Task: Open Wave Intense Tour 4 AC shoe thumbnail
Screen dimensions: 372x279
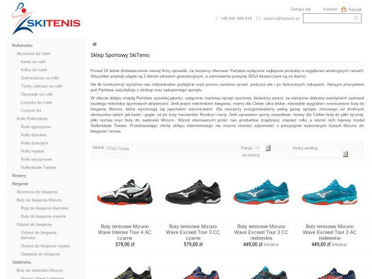Action: [125, 192]
